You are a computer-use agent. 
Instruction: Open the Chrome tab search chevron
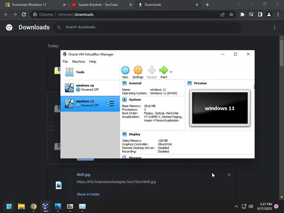(x=239, y=4)
